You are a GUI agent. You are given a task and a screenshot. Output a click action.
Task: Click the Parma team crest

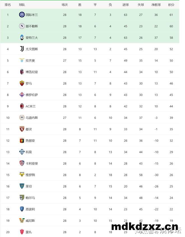point(22,198)
